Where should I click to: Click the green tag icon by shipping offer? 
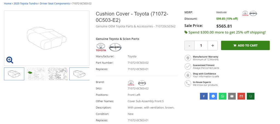pyautogui.click(x=186, y=32)
